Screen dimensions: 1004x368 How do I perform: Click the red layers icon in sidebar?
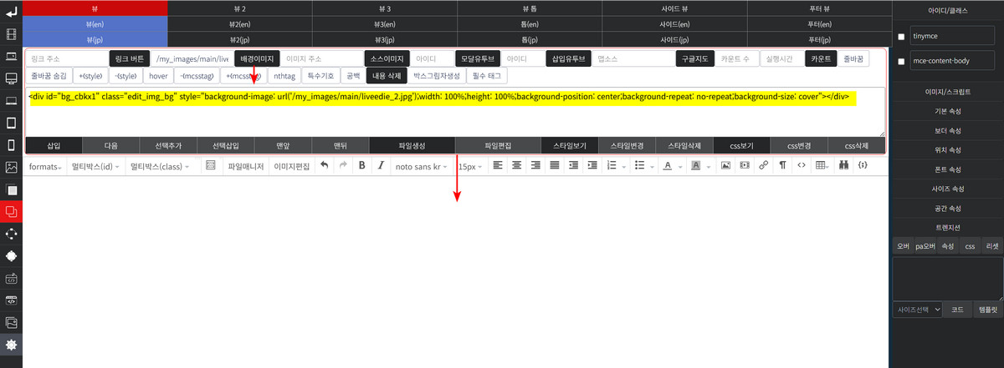click(11, 212)
